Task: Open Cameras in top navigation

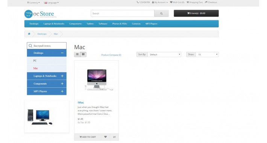Action: (136, 24)
